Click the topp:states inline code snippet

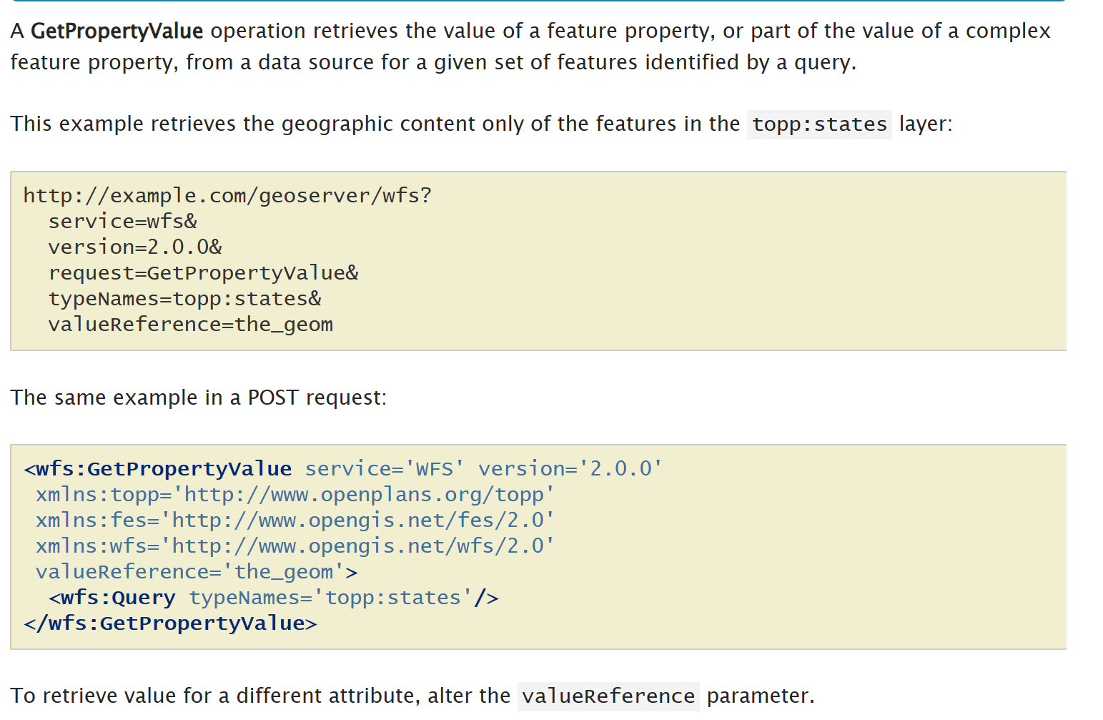pyautogui.click(x=819, y=124)
